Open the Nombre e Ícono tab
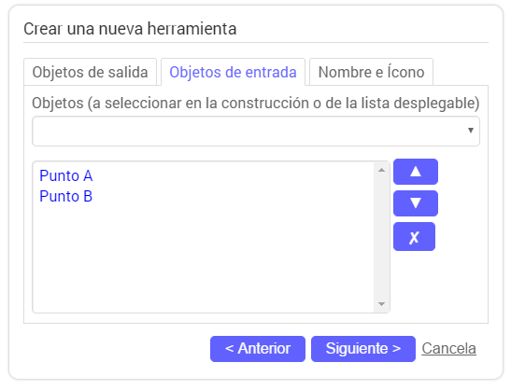Image resolution: width=511 pixels, height=390 pixels. point(371,72)
